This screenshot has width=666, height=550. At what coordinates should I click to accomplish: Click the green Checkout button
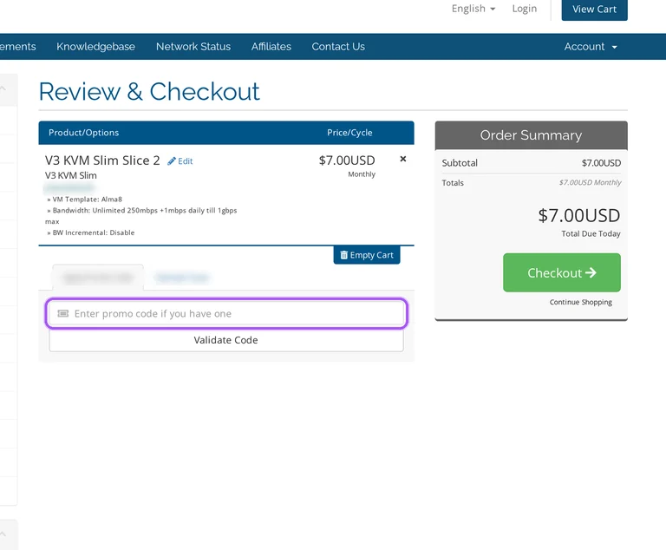click(x=562, y=272)
